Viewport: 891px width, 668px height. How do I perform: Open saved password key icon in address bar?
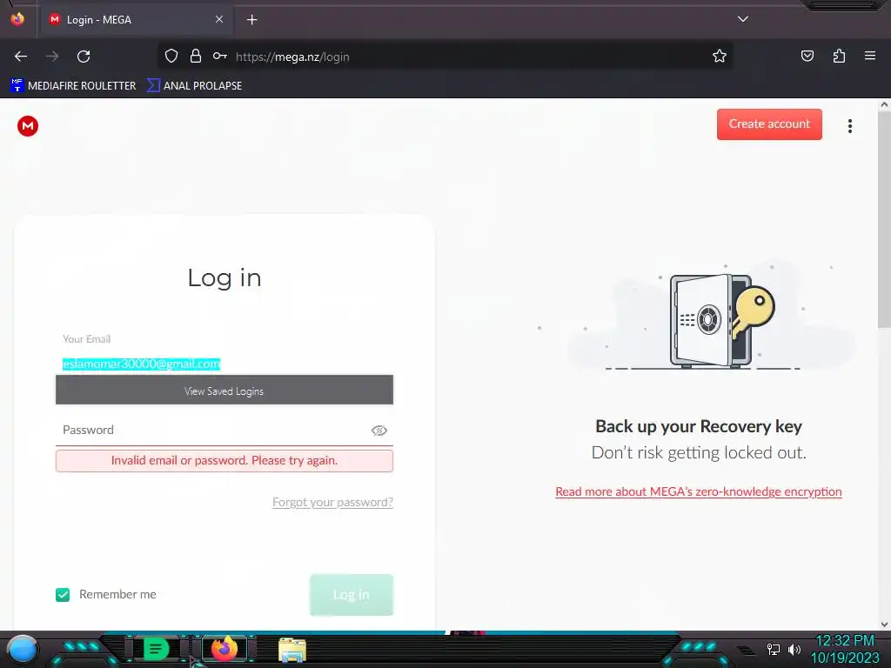point(220,57)
